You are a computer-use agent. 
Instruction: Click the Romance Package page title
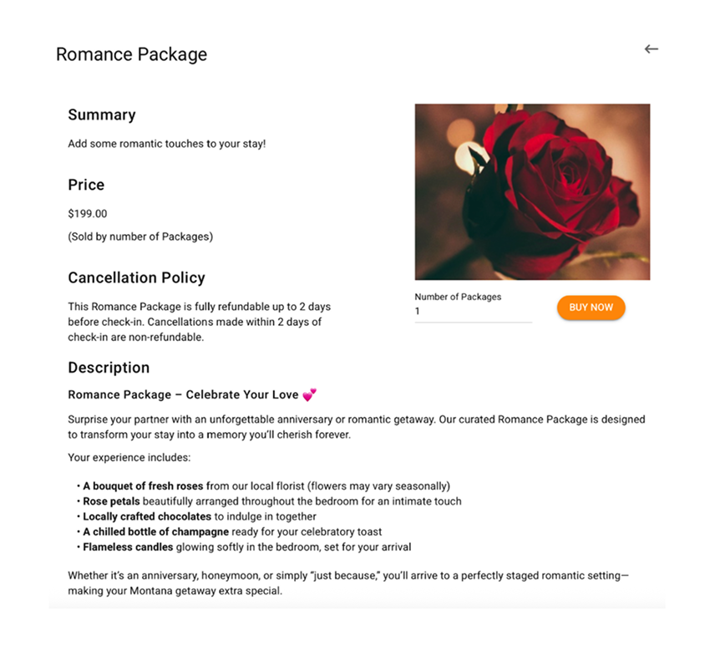point(131,54)
